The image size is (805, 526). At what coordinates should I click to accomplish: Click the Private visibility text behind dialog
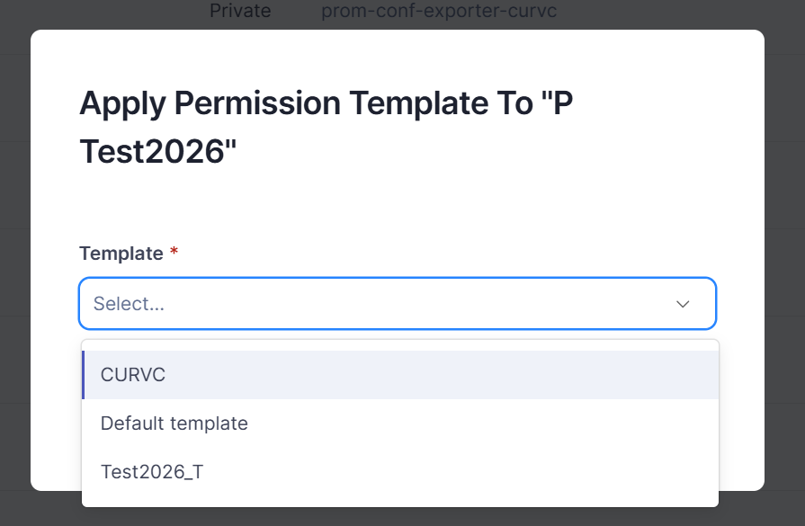(240, 10)
